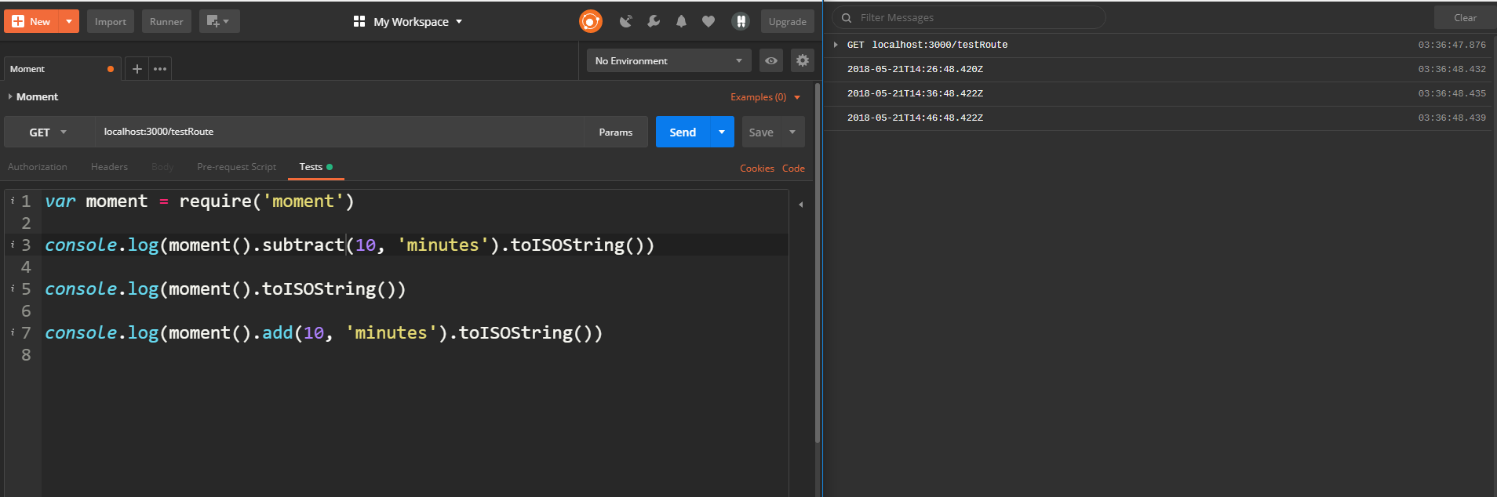Open the Cookies link
The height and width of the screenshot is (497, 1497).
tap(756, 169)
